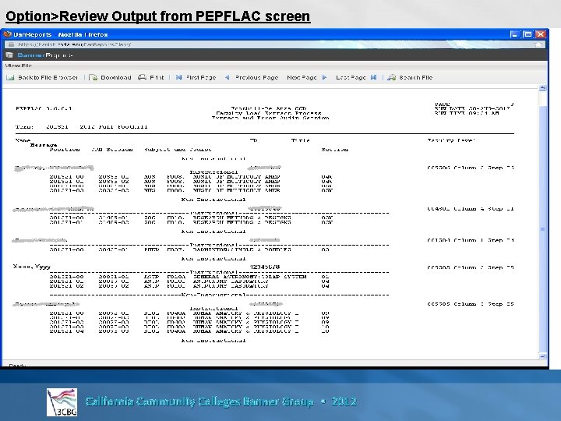Click the Last Page arrow icon
This screenshot has width=561, height=421.
tap(373, 77)
